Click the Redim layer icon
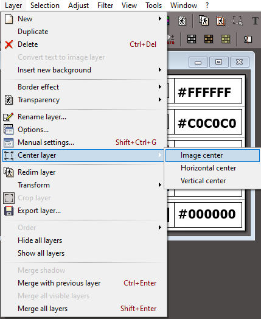 click(9, 172)
